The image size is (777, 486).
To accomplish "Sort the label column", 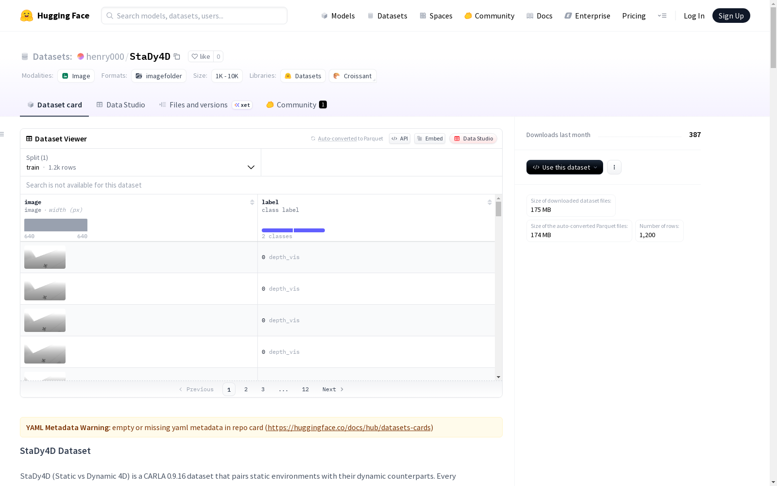I will point(490,202).
